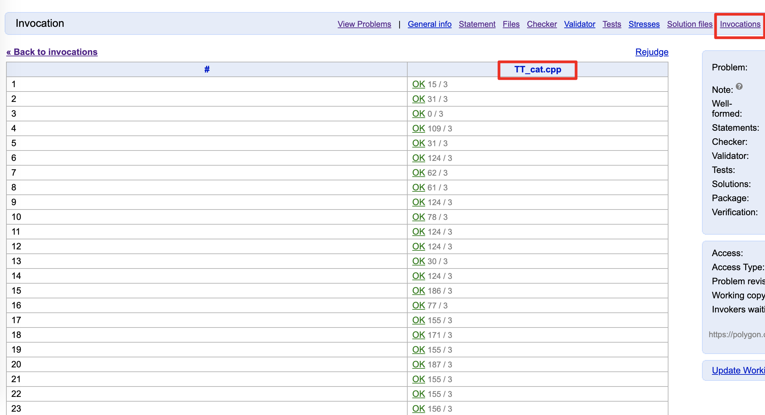The height and width of the screenshot is (415, 765).
Task: Open OK verdict for test 23
Action: pos(419,409)
